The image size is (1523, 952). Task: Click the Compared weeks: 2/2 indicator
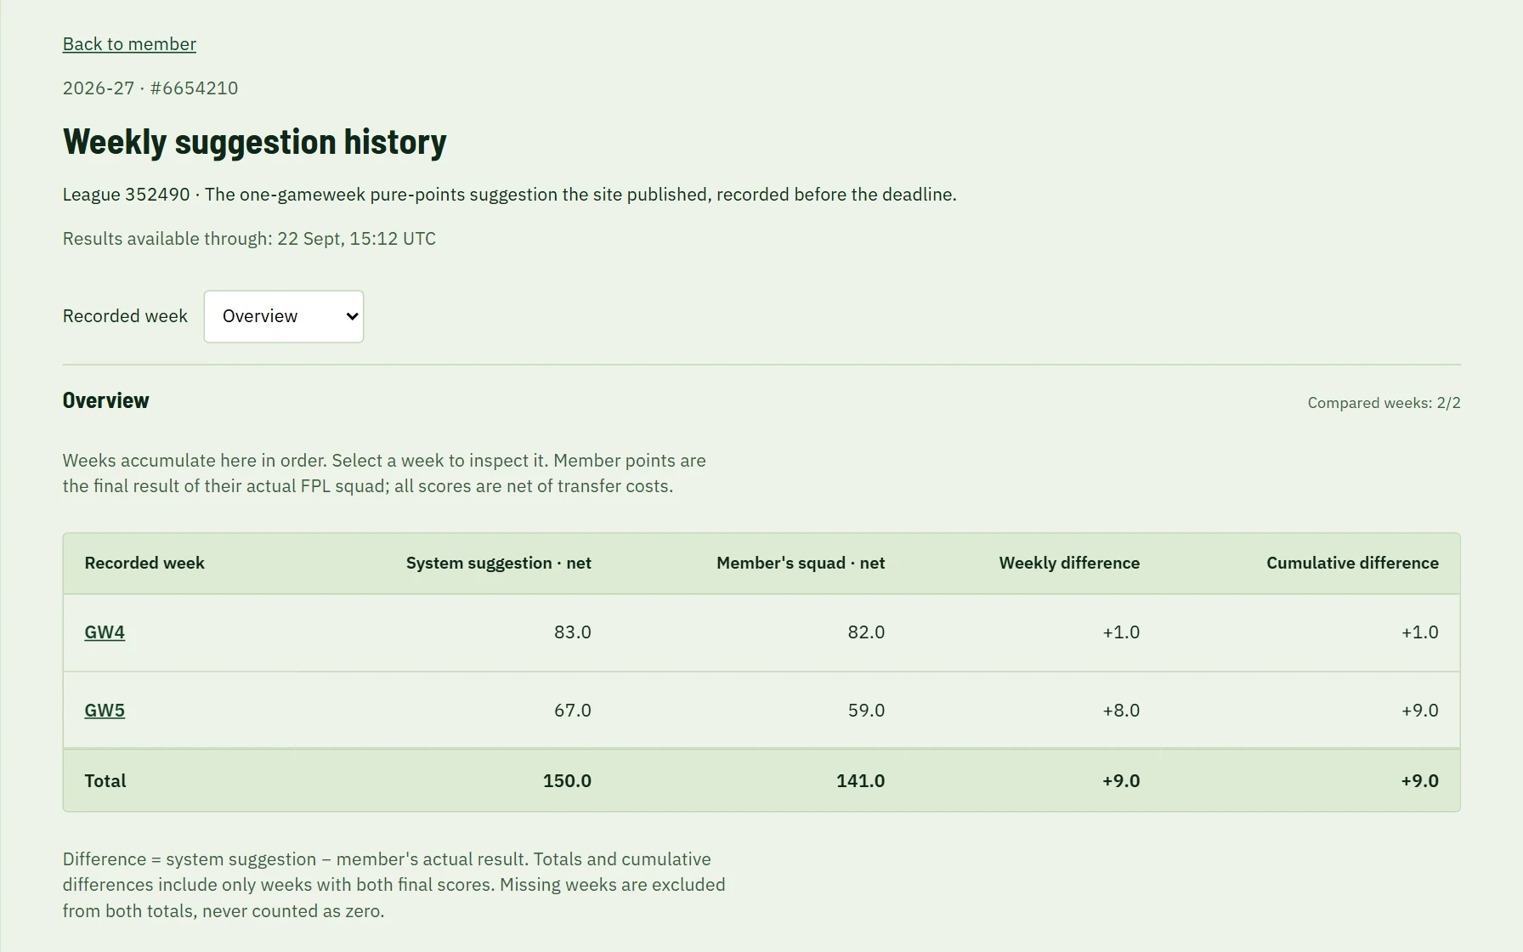click(x=1384, y=403)
